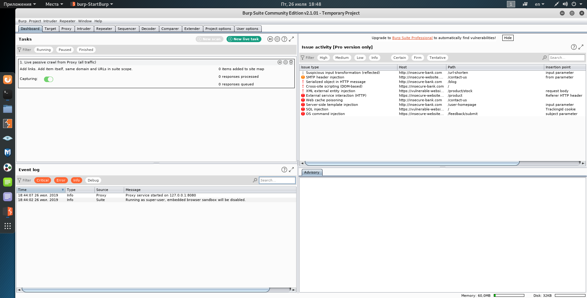This screenshot has width=587, height=298.
Task: Pause all tasks in Tasks panel header
Action: click(270, 39)
